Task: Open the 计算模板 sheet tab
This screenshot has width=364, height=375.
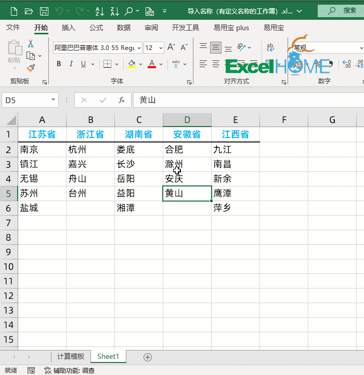Action: pos(71,357)
